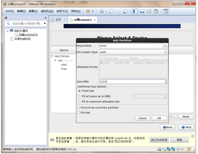Viewport: 198px width, 154px height.
Task: Click the Size (MB) spinner arrows
Action: pos(166,82)
